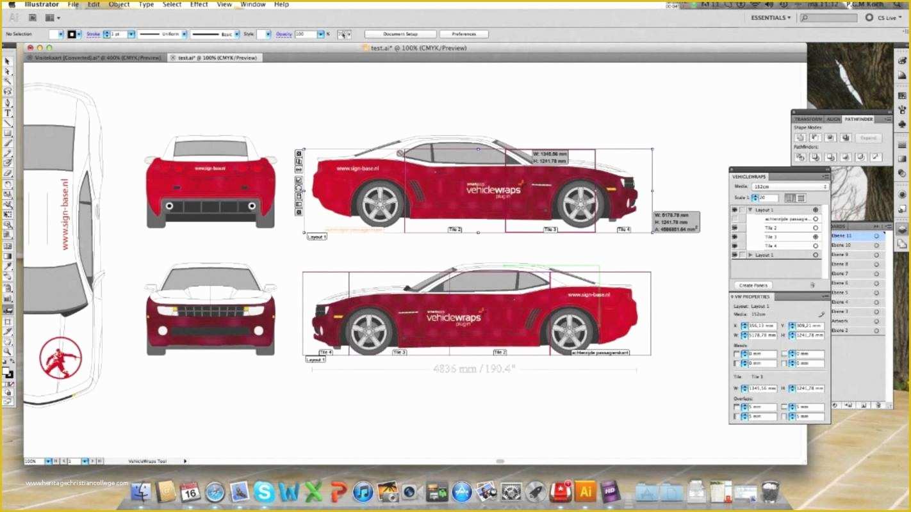Viewport: 911px width, 512px height.
Task: Click the Create Panels button
Action: coord(754,285)
